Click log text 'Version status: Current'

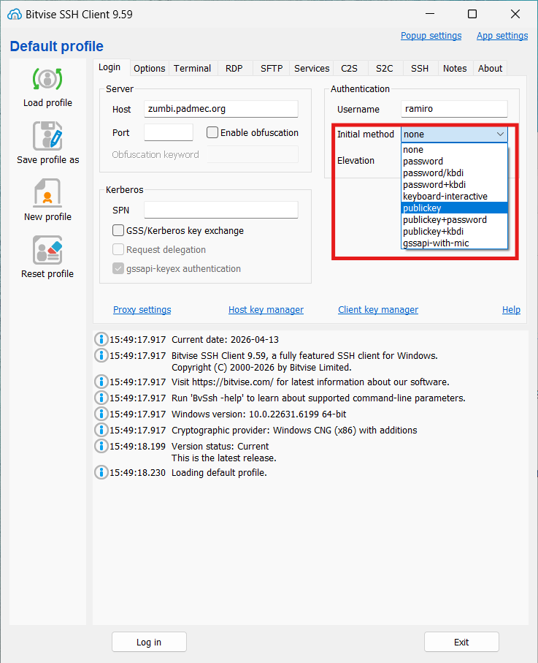(220, 446)
